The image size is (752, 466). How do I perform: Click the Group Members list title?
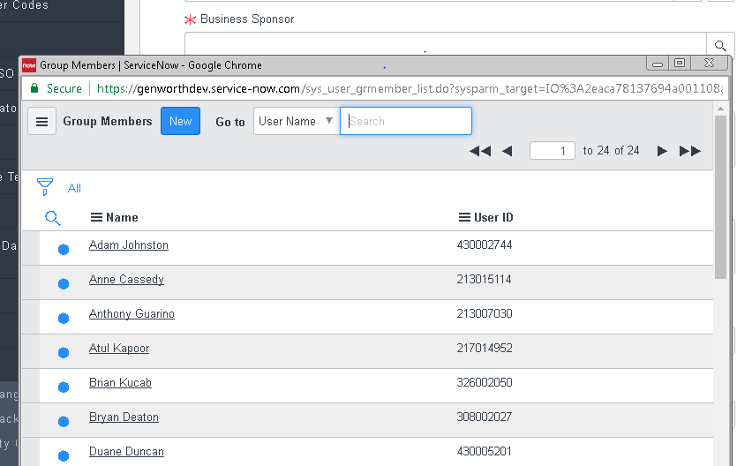pyautogui.click(x=108, y=121)
